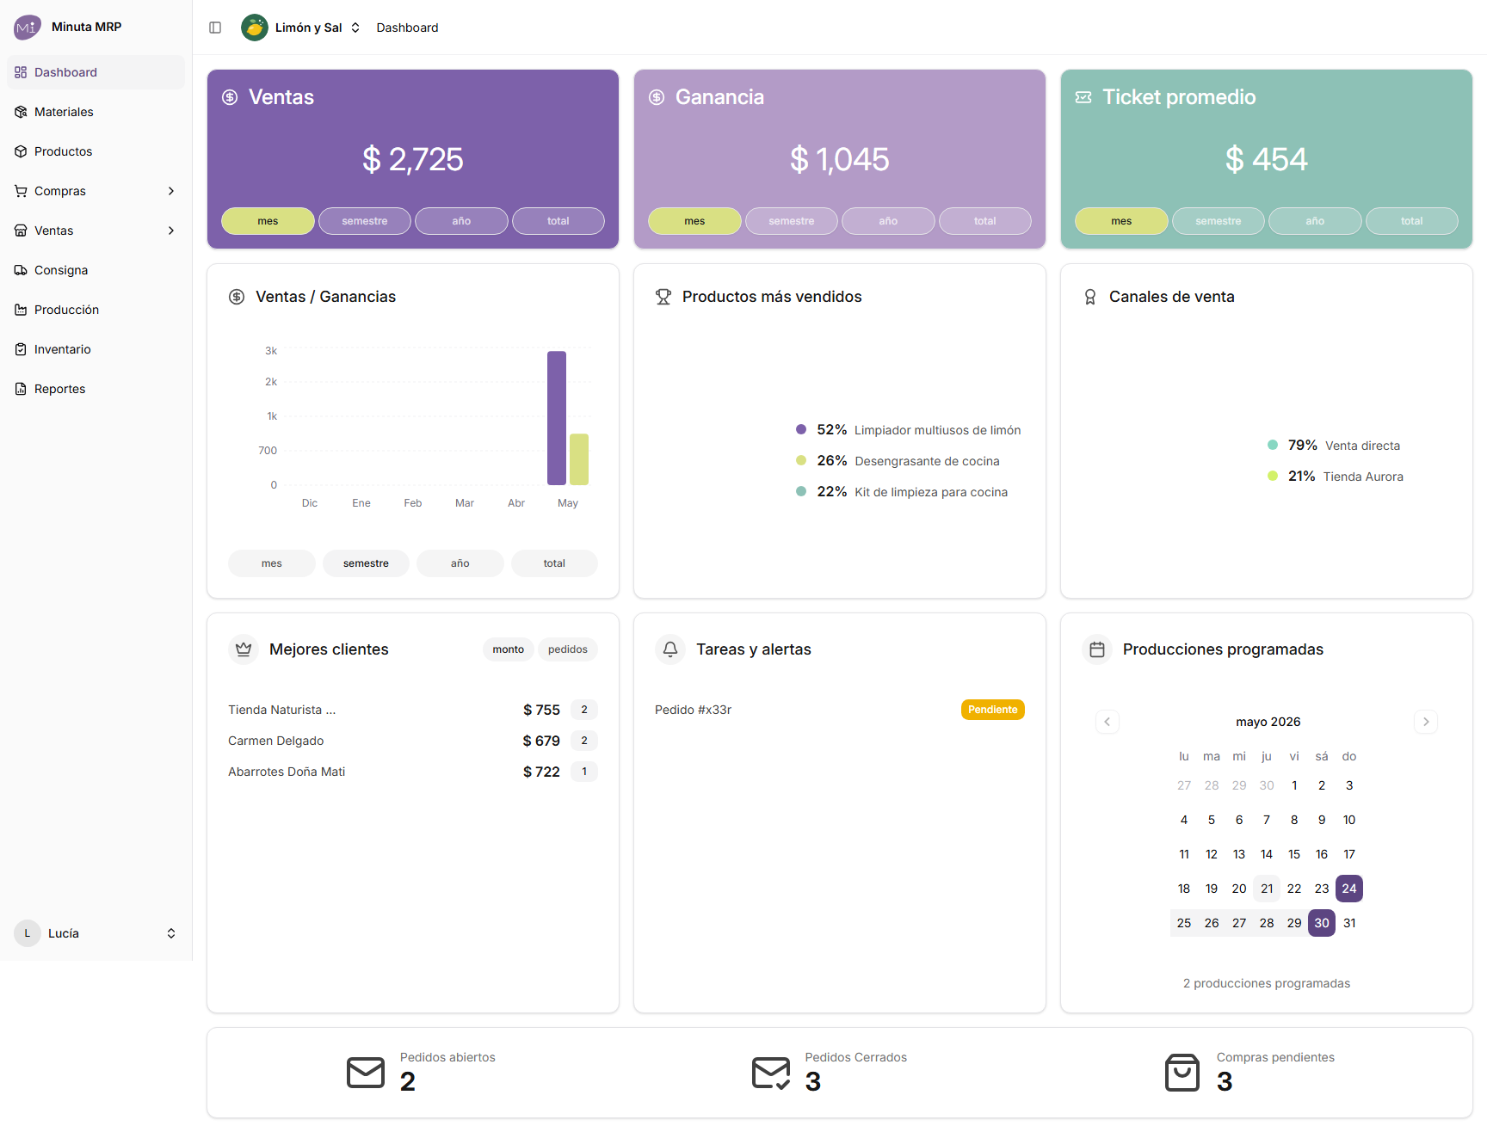1487x1132 pixels.
Task: Click the bell icon for Tareas y alertas
Action: point(670,649)
